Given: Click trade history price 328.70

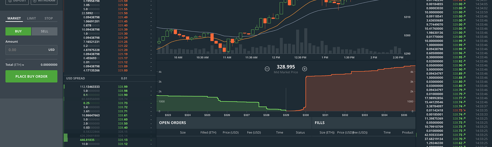Looking at the screenshot, I should (457, 139).
